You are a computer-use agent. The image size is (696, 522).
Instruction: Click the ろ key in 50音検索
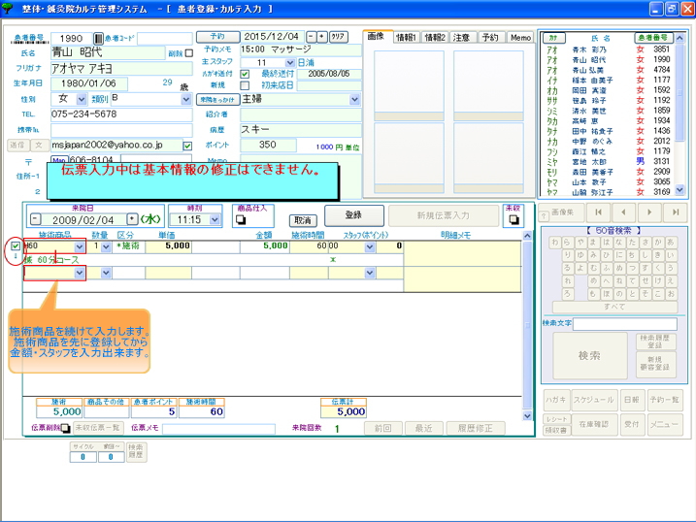pos(567,293)
